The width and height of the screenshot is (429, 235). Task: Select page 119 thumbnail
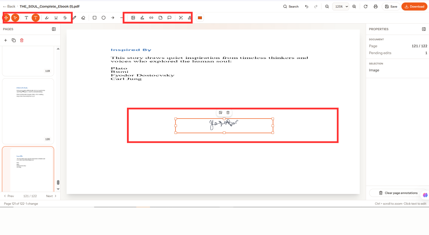(28, 61)
